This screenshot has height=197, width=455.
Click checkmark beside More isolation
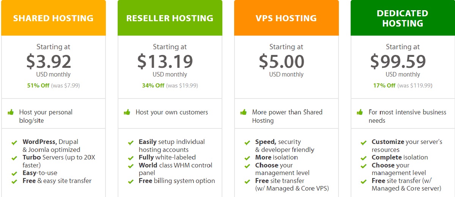(247, 158)
